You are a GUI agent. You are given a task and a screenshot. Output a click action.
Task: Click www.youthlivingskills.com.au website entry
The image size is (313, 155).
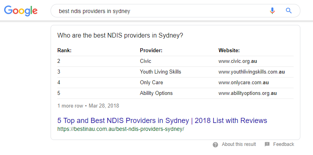coord(251,72)
